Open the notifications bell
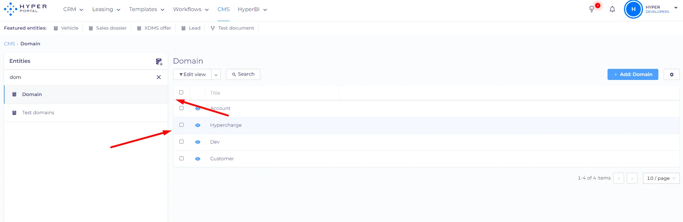This screenshot has width=683, height=222. pos(612,9)
